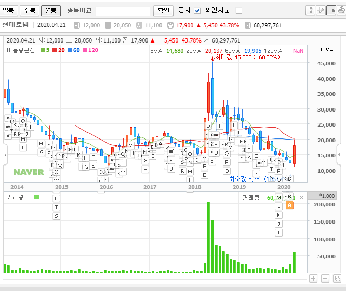Click 2020 on the time axis
This screenshot has height=291, width=346.
[284, 187]
